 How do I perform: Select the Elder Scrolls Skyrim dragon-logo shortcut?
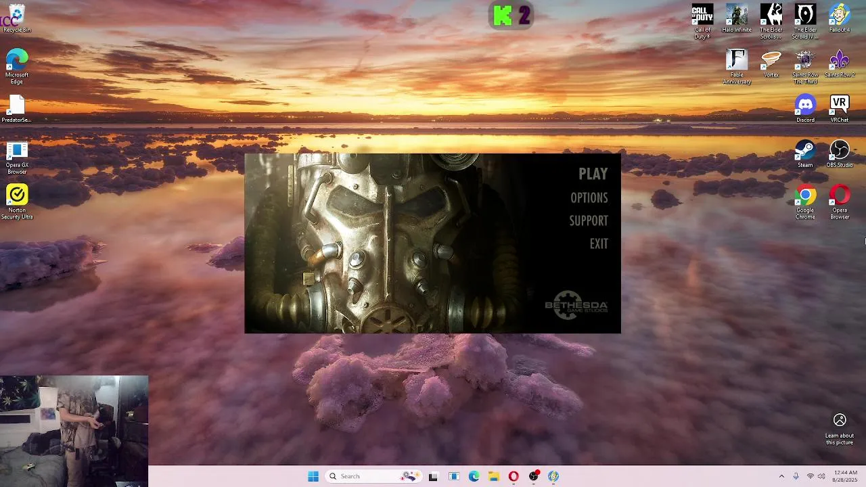pyautogui.click(x=771, y=22)
